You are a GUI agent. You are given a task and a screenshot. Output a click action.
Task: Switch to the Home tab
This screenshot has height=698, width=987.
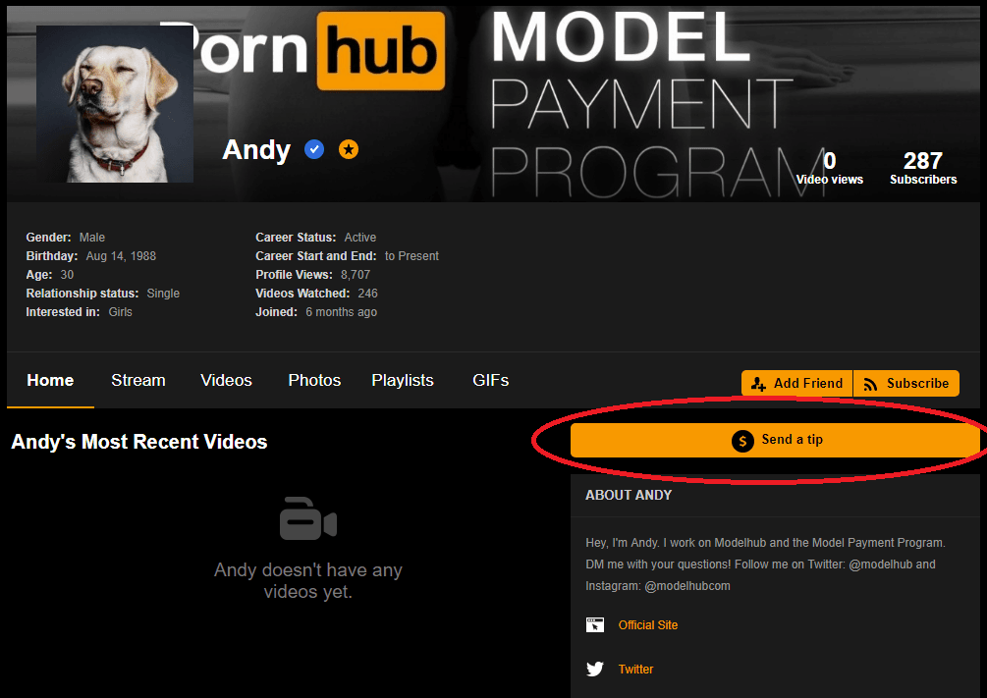(x=50, y=380)
